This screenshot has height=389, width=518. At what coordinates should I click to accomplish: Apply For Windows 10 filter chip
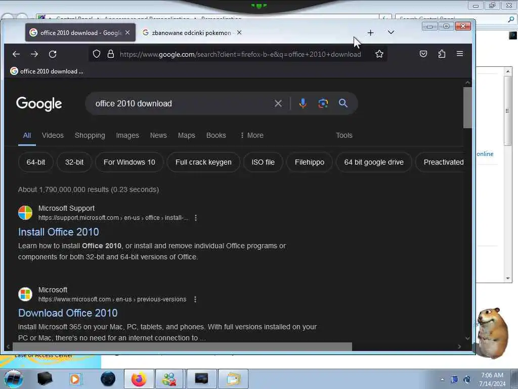[129, 162]
